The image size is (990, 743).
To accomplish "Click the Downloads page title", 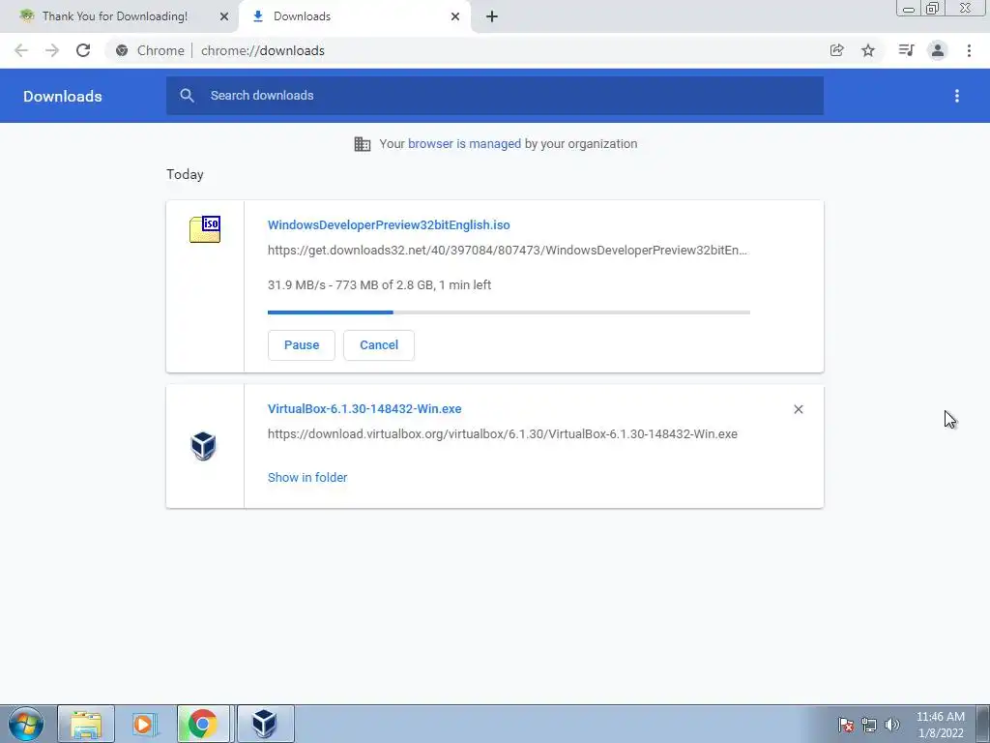I will (63, 96).
